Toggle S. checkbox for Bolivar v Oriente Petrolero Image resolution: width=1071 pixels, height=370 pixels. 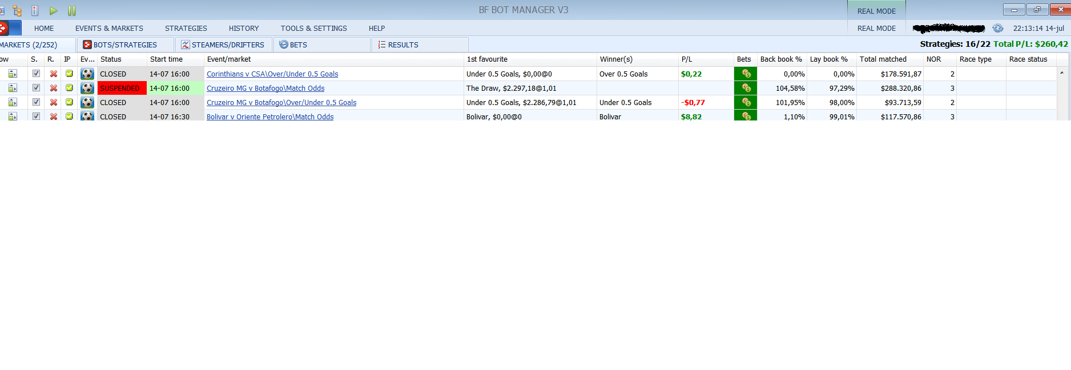click(36, 116)
